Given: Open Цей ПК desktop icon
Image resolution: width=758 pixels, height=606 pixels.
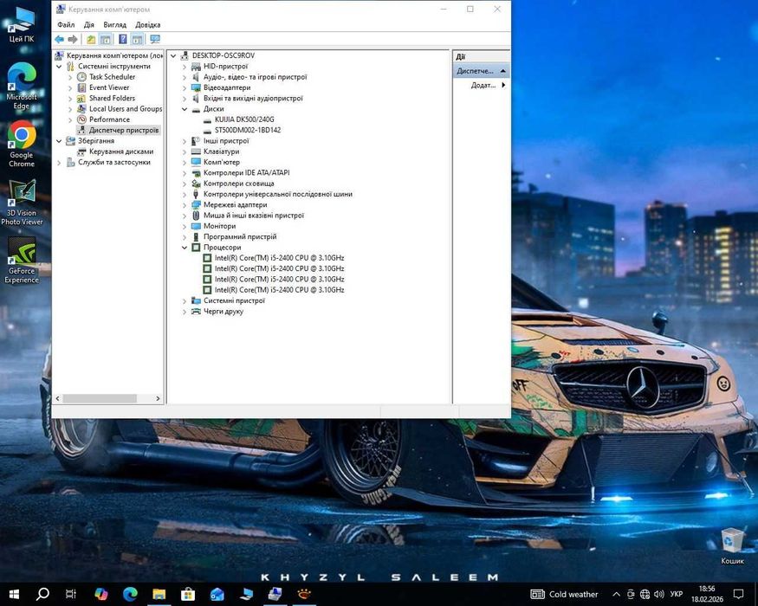Looking at the screenshot, I should click(x=22, y=25).
